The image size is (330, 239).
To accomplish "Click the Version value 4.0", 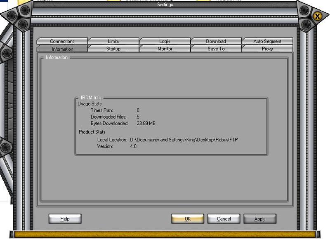I will (133, 146).
